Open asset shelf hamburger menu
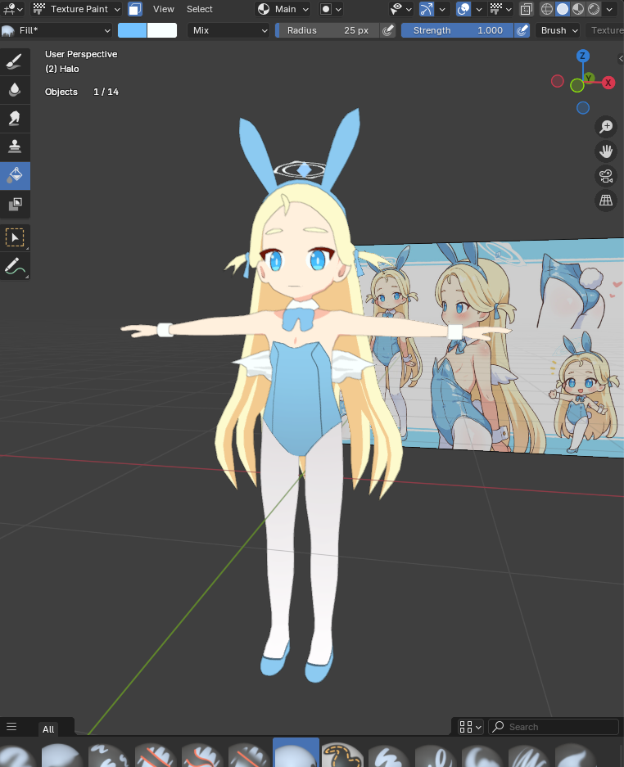The image size is (624, 767). coord(11,727)
